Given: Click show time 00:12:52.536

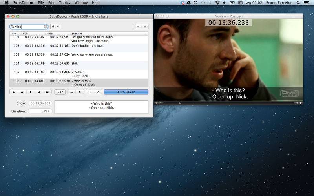Looking at the screenshot, I should click(35, 46).
